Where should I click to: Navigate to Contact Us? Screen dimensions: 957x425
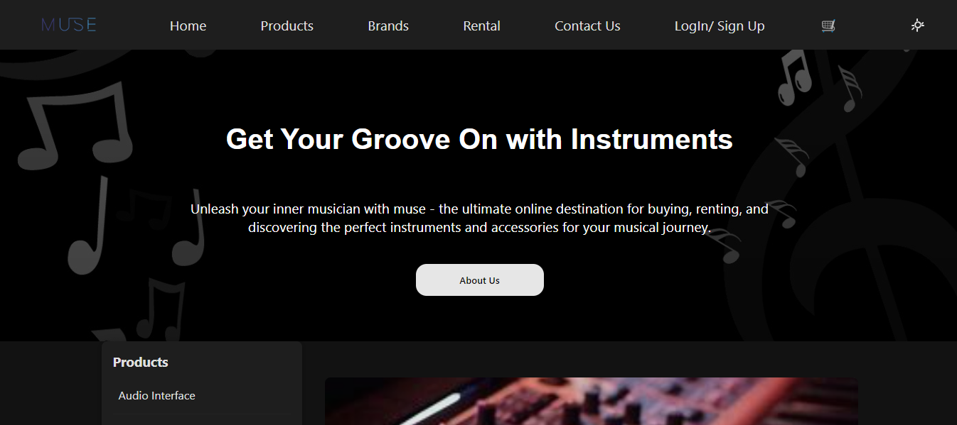(587, 26)
